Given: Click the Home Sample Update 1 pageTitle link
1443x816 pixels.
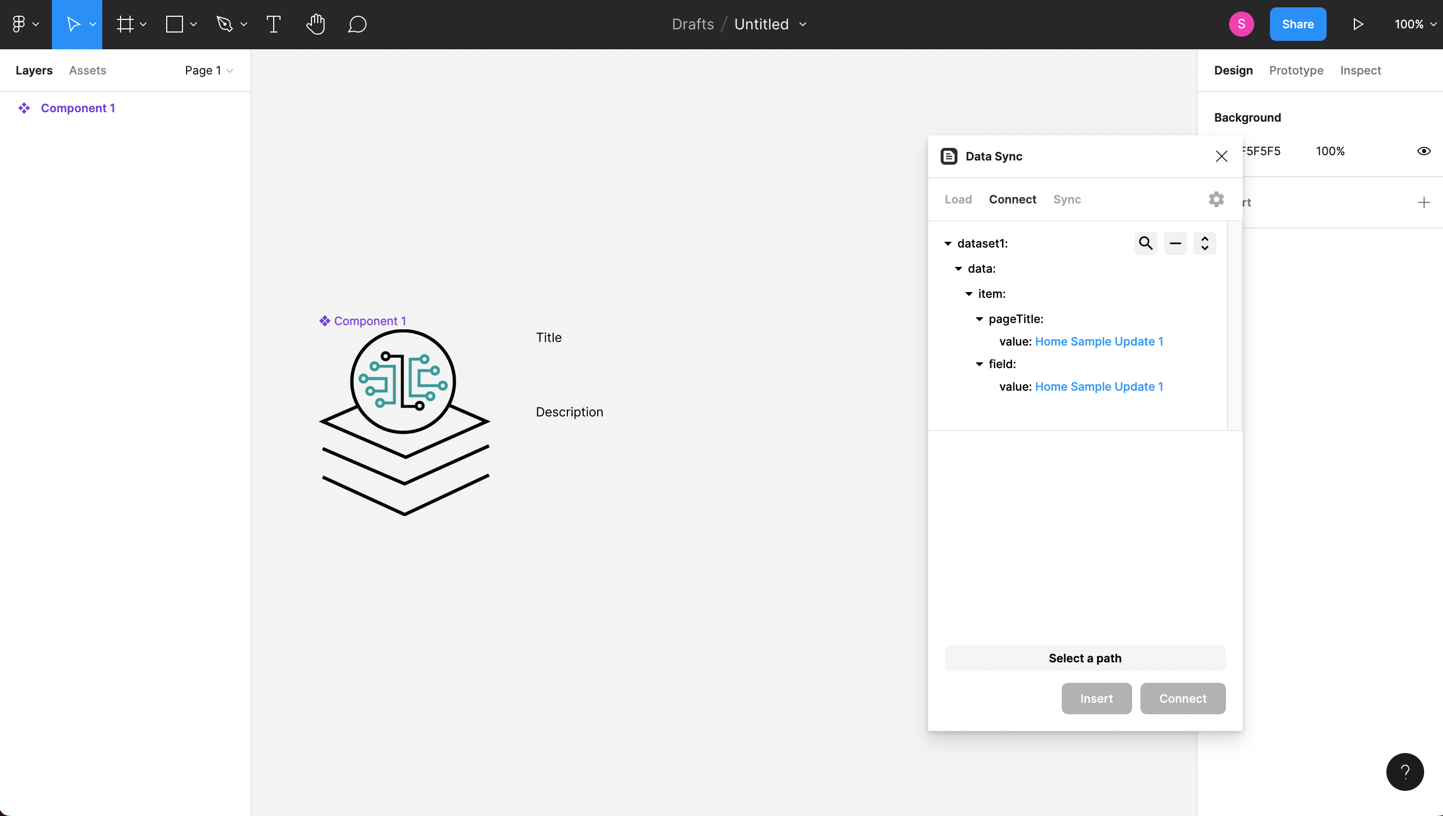Looking at the screenshot, I should point(1099,341).
